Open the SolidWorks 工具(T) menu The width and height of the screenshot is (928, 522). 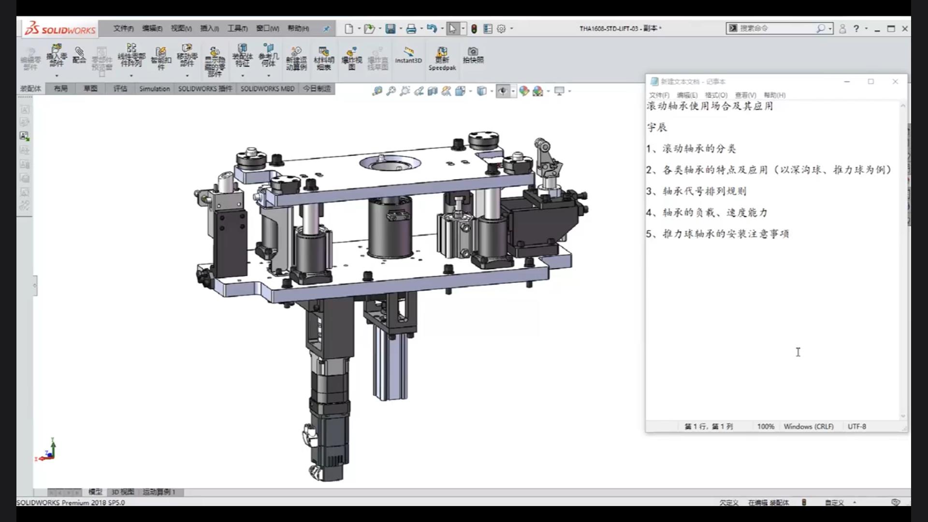point(237,29)
